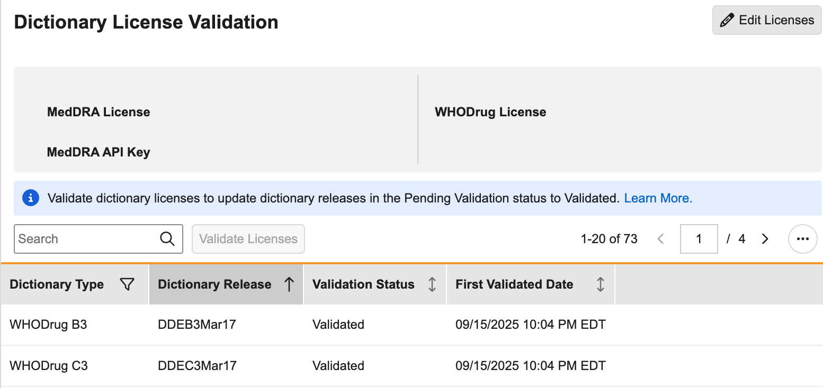Click the Dictionary Type column header
The height and width of the screenshot is (388, 823).
57,285
